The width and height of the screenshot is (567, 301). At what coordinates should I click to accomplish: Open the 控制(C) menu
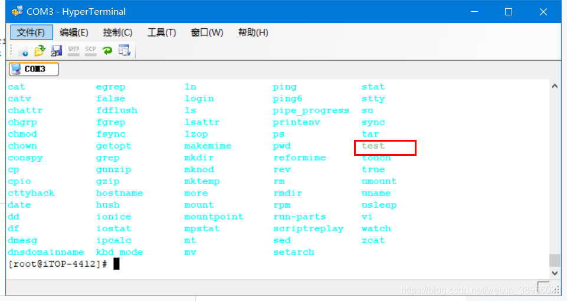click(117, 32)
